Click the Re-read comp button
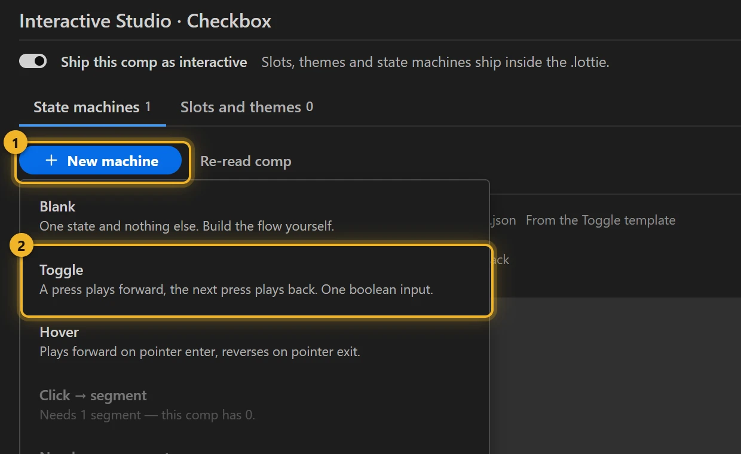The width and height of the screenshot is (741, 454). 246,161
